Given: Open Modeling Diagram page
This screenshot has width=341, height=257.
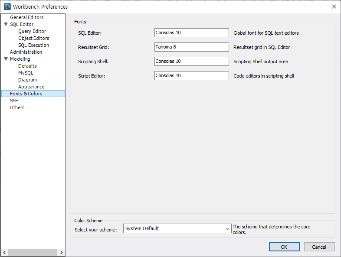Looking at the screenshot, I should point(27,80).
